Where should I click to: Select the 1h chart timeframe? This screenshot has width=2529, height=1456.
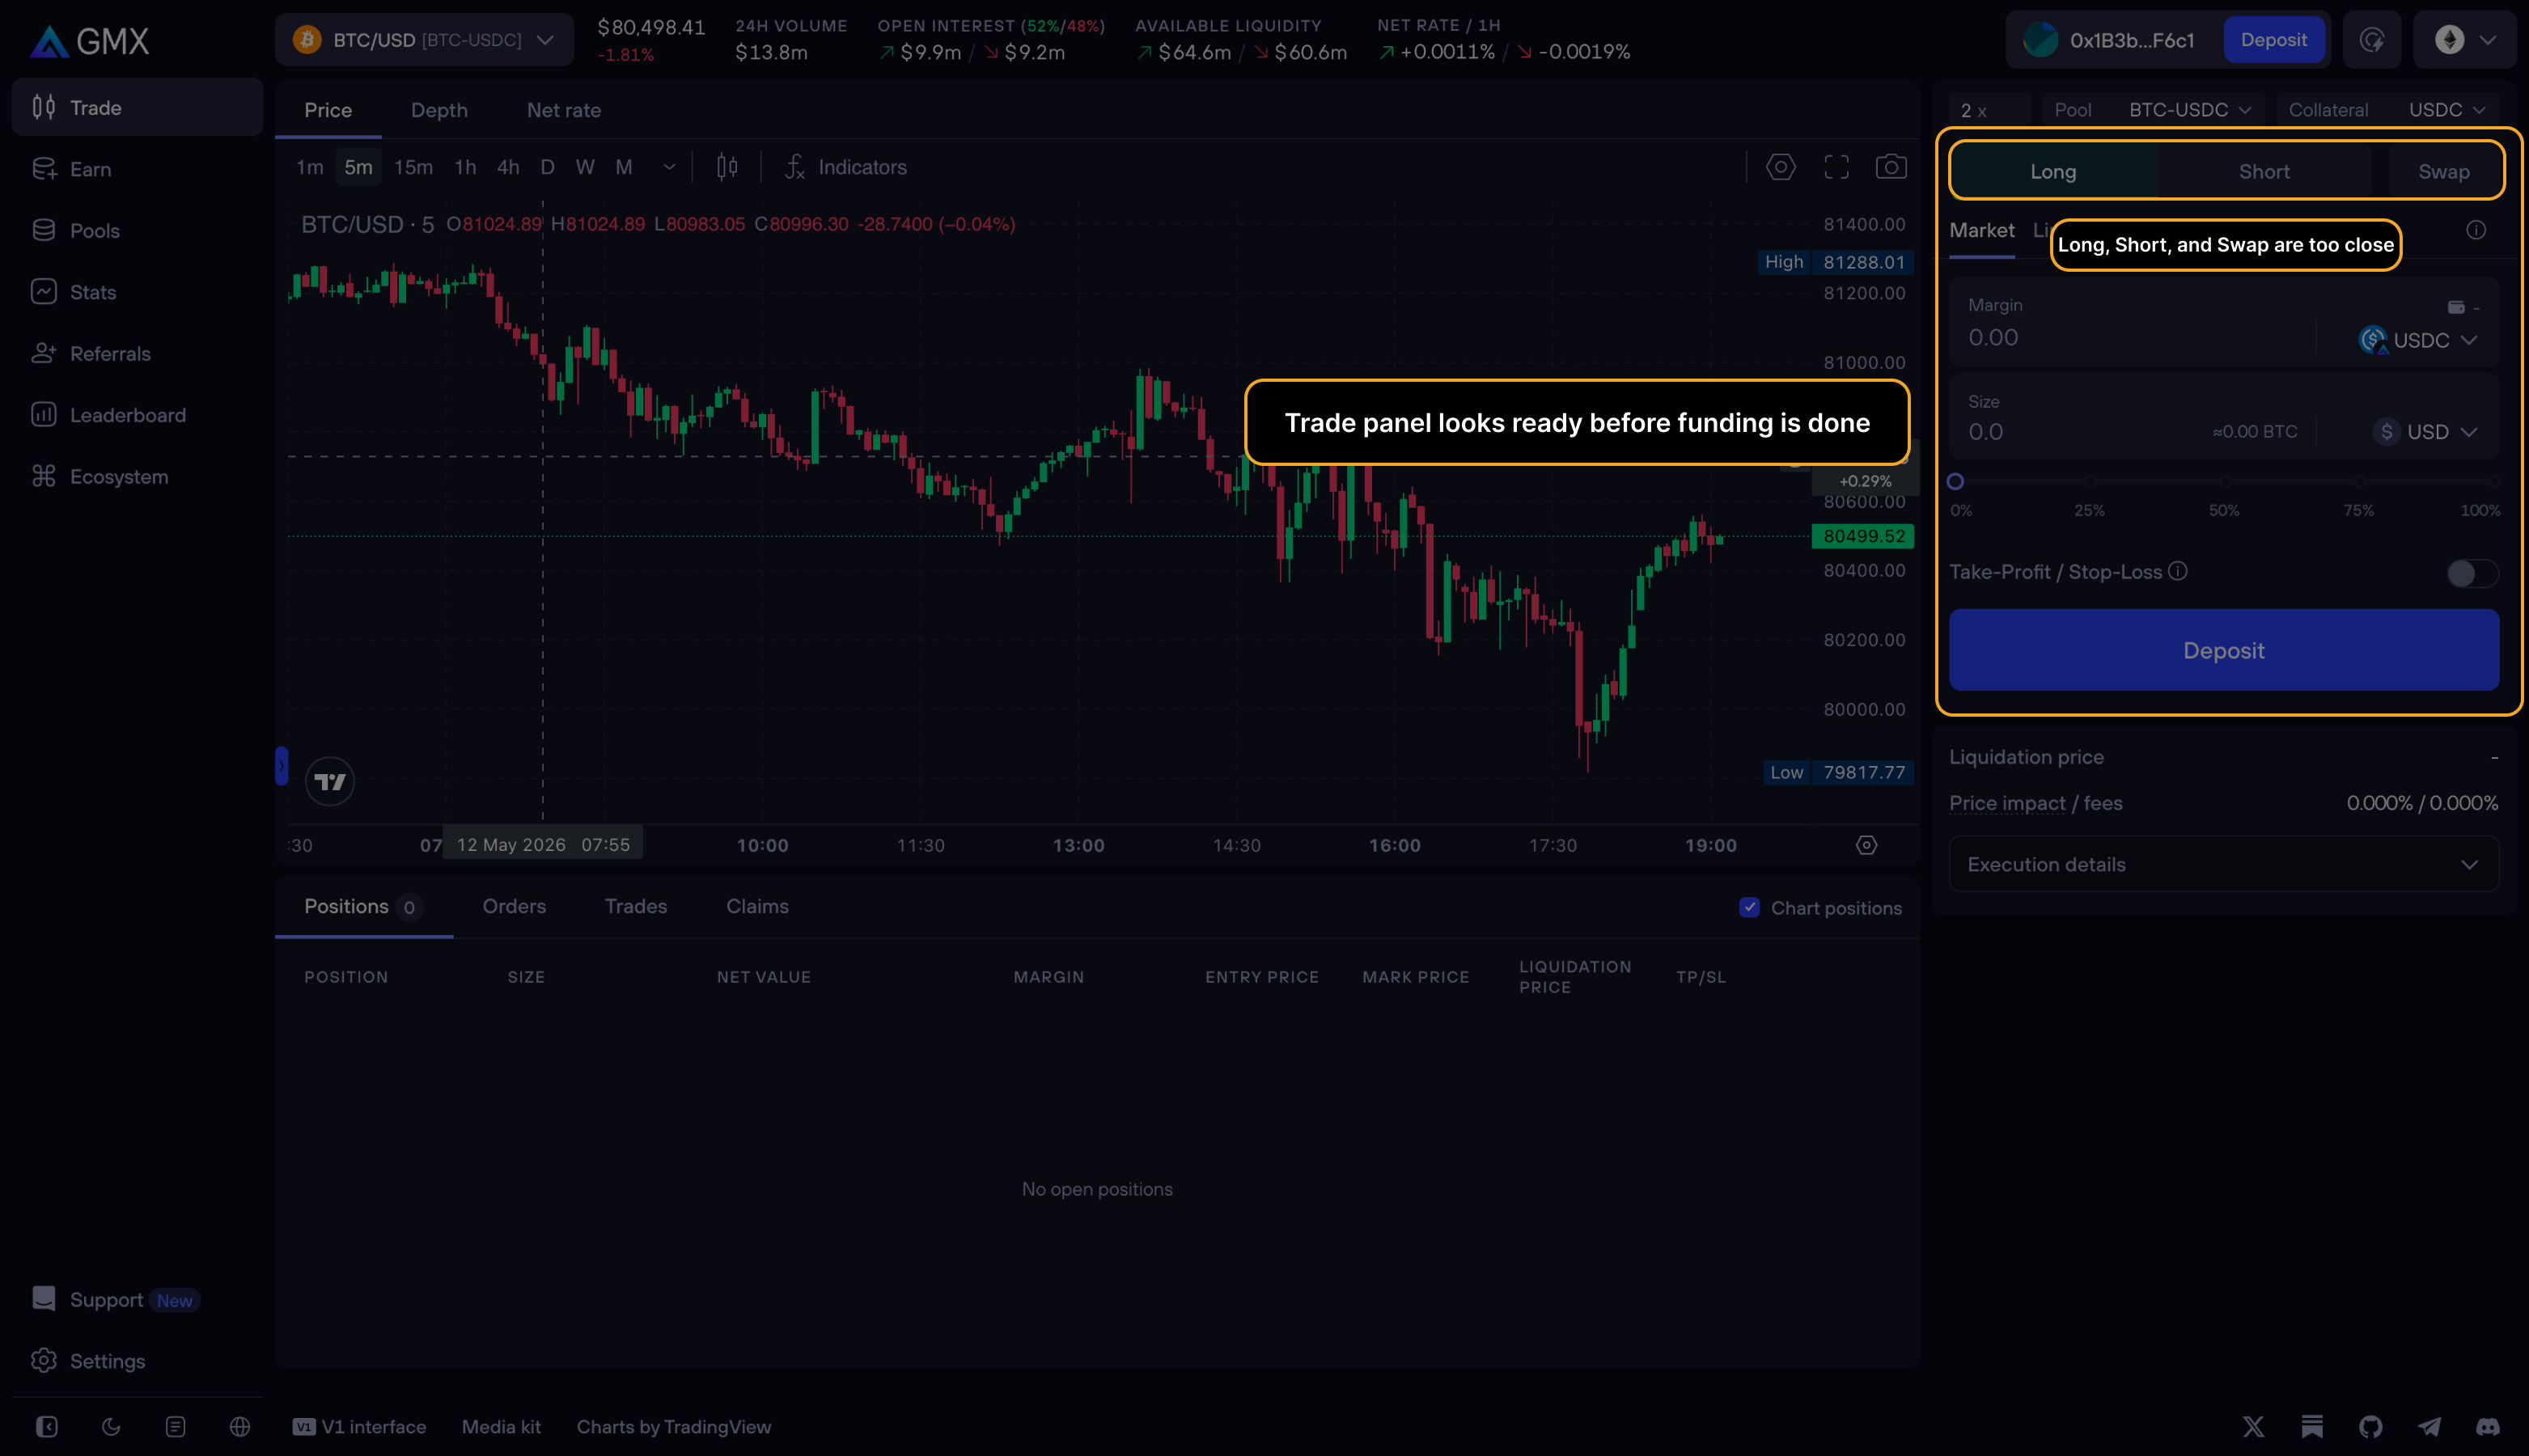pyautogui.click(x=465, y=167)
